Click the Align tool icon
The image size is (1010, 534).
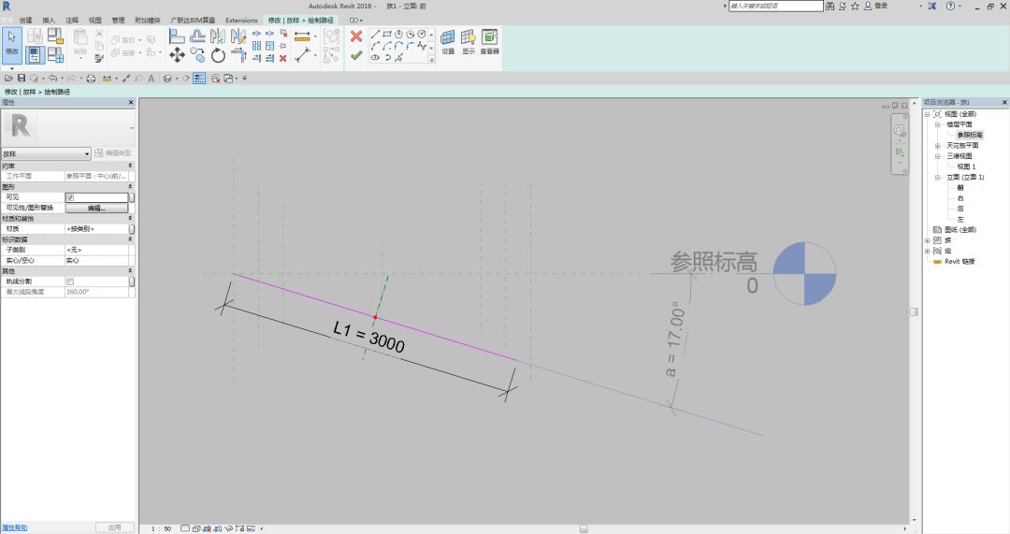coord(177,36)
